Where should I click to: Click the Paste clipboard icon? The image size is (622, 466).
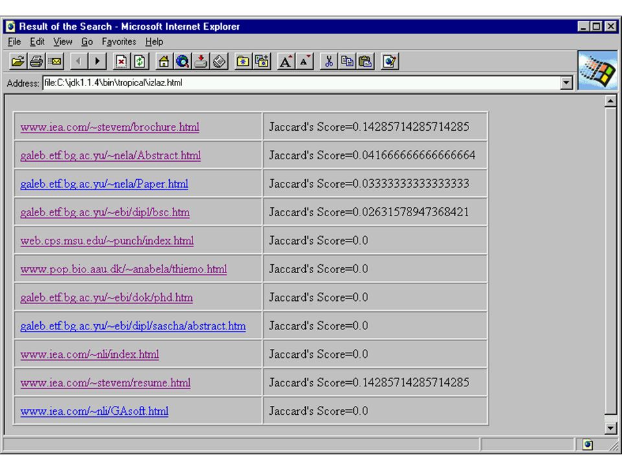tap(365, 61)
